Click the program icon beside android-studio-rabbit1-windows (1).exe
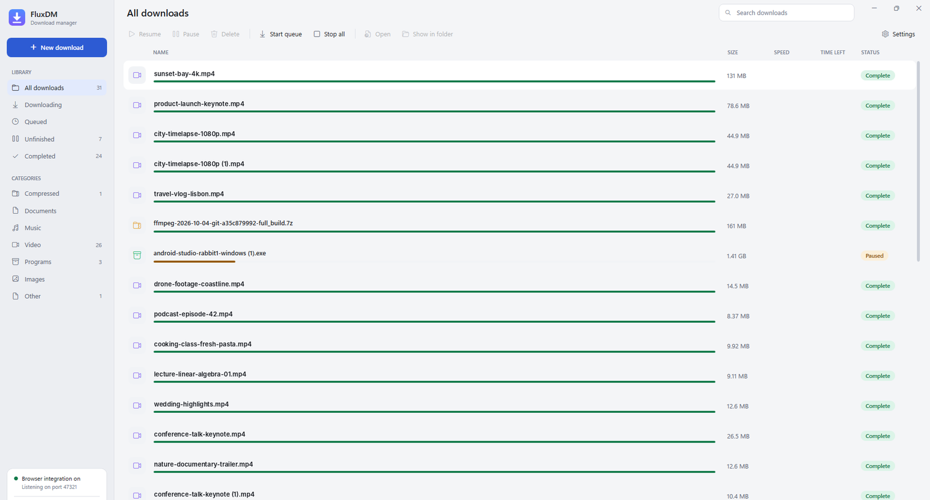This screenshot has width=930, height=500. (137, 255)
